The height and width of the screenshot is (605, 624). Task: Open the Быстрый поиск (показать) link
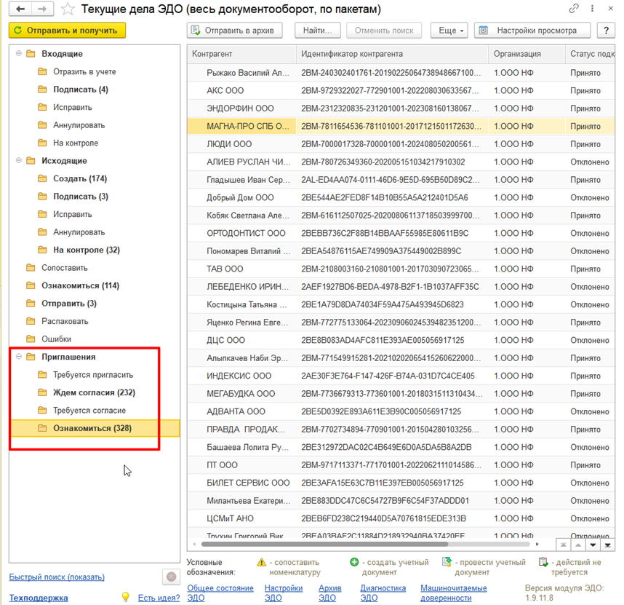[57, 577]
